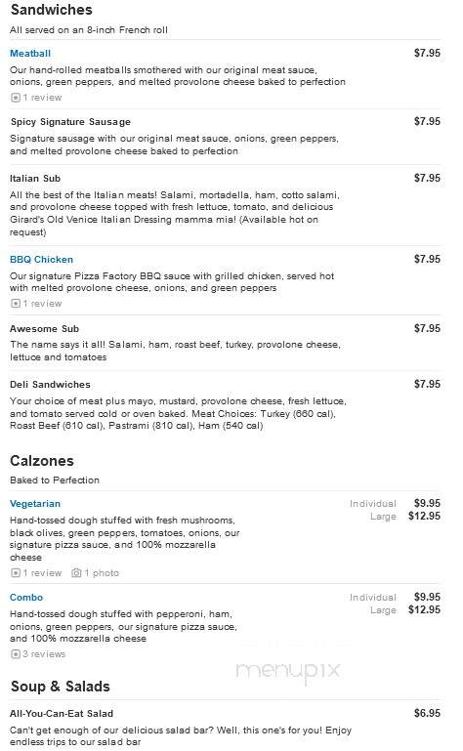
Task: Click the All-You-Can-Eat Salad item title
Action: pos(62,714)
